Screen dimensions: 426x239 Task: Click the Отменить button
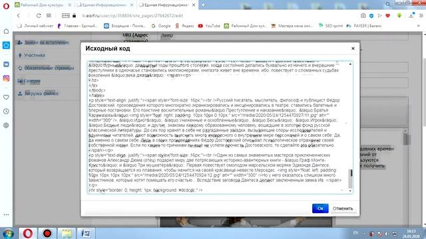[x=343, y=208]
